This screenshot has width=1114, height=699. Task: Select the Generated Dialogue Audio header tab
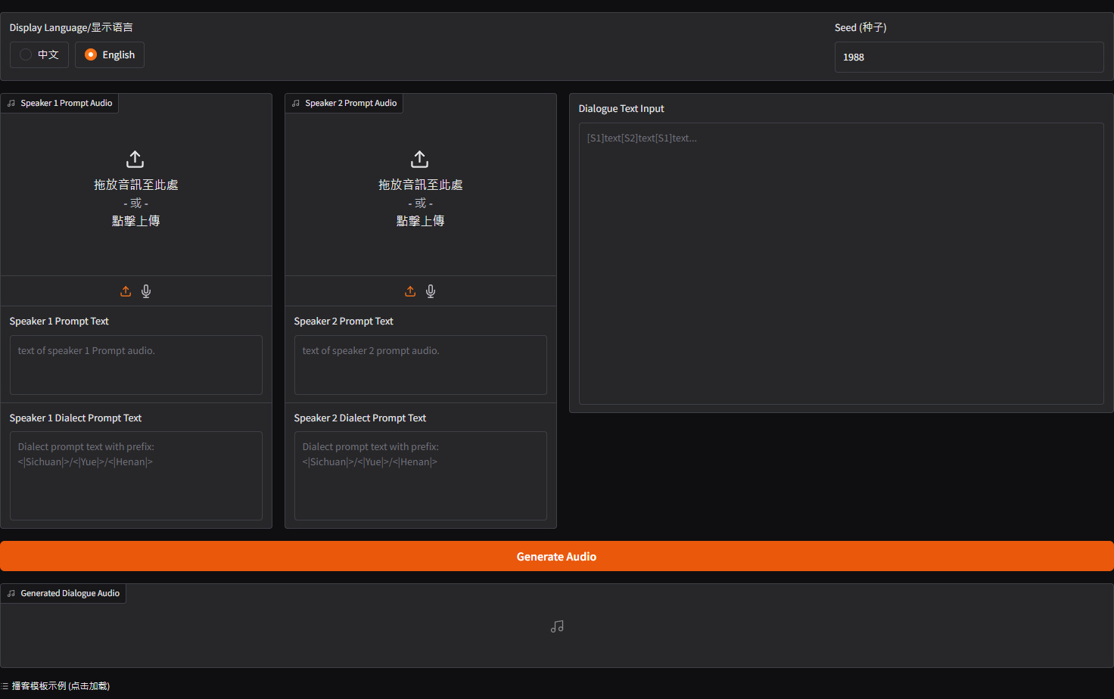click(64, 593)
